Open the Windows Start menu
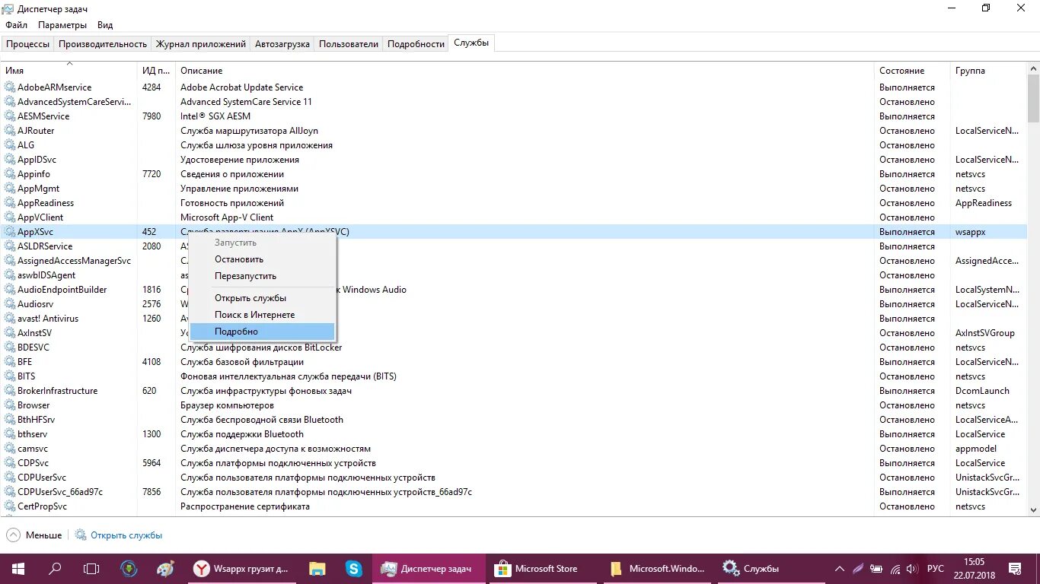This screenshot has width=1040, height=584. point(18,569)
